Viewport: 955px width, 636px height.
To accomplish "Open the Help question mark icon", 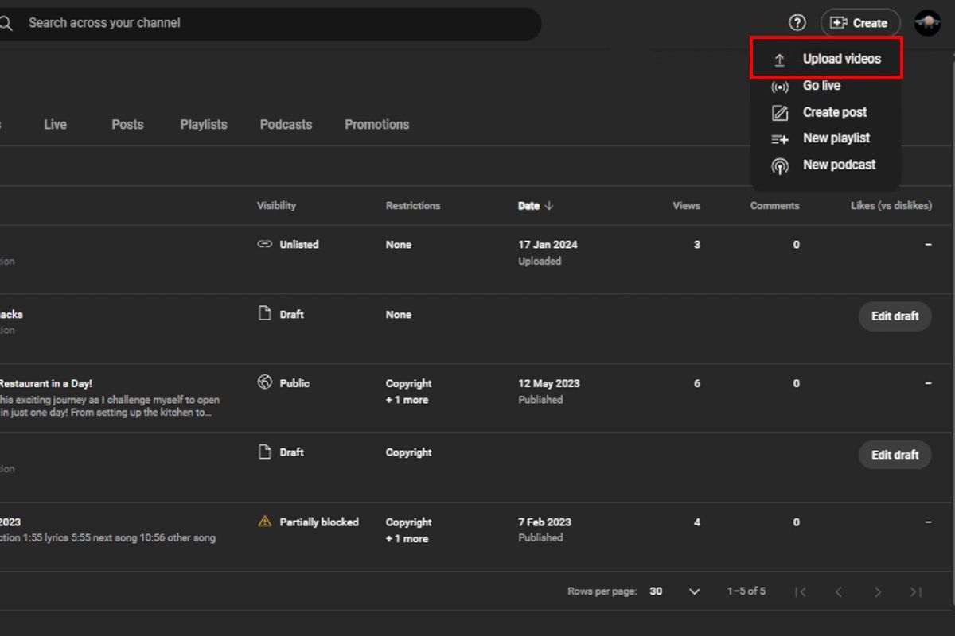I will pos(797,23).
